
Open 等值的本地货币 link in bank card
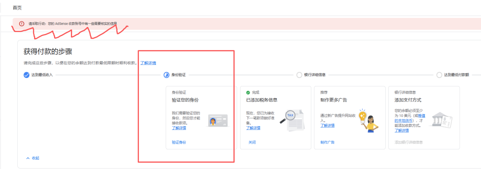coord(410,118)
